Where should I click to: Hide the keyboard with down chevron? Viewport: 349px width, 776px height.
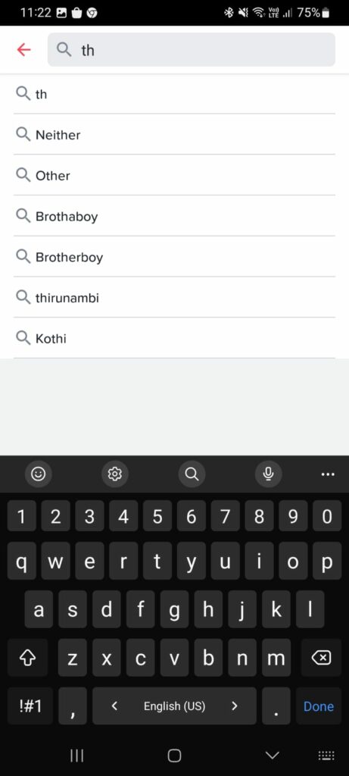point(272,756)
